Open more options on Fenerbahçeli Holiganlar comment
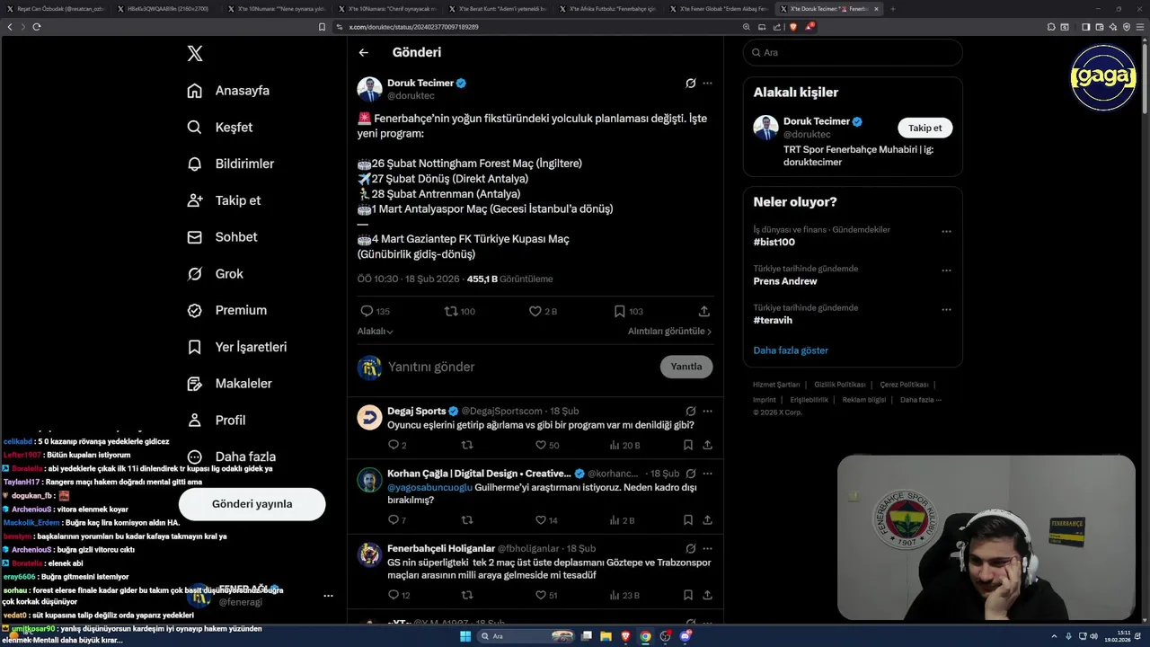This screenshot has width=1150, height=647. [707, 548]
